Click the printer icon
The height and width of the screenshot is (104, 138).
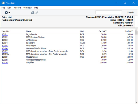point(33,13)
